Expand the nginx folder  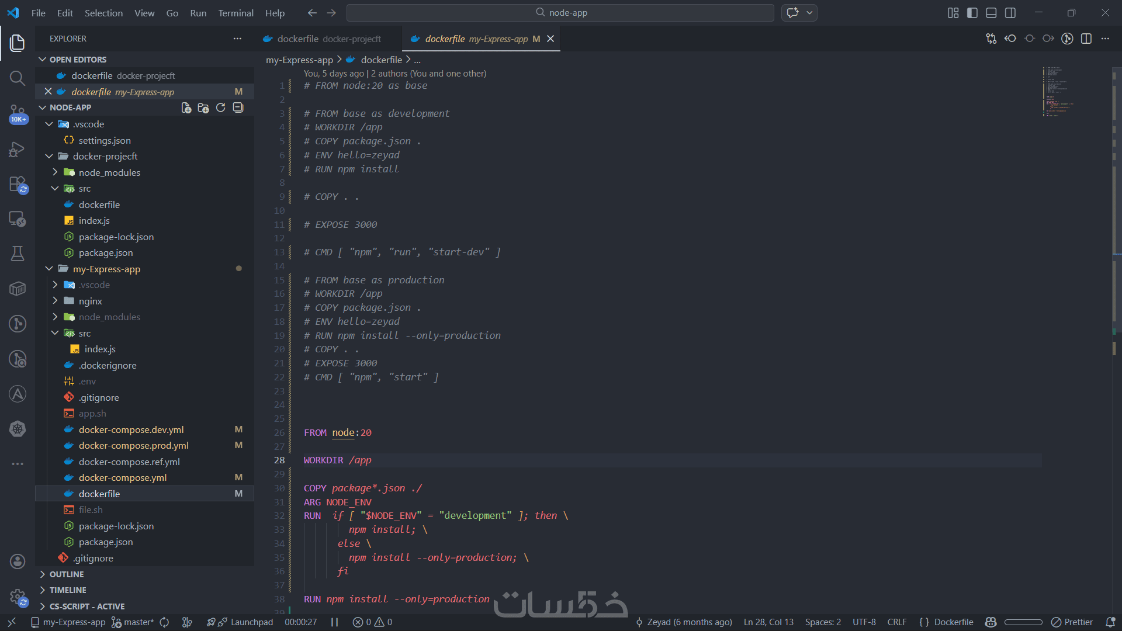tap(90, 301)
